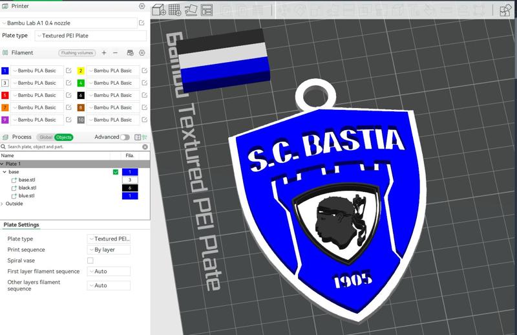Select black.stl part in object list
Screen dimensions: 517x335
tap(27, 188)
